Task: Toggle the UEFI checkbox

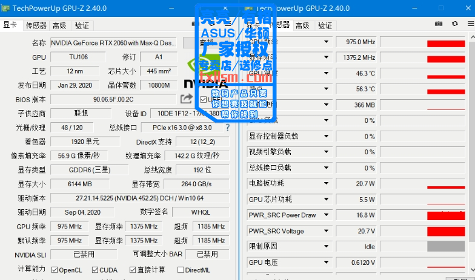Action: [x=204, y=99]
